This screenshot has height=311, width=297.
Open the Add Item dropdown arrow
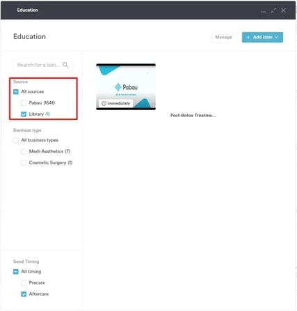(x=276, y=37)
